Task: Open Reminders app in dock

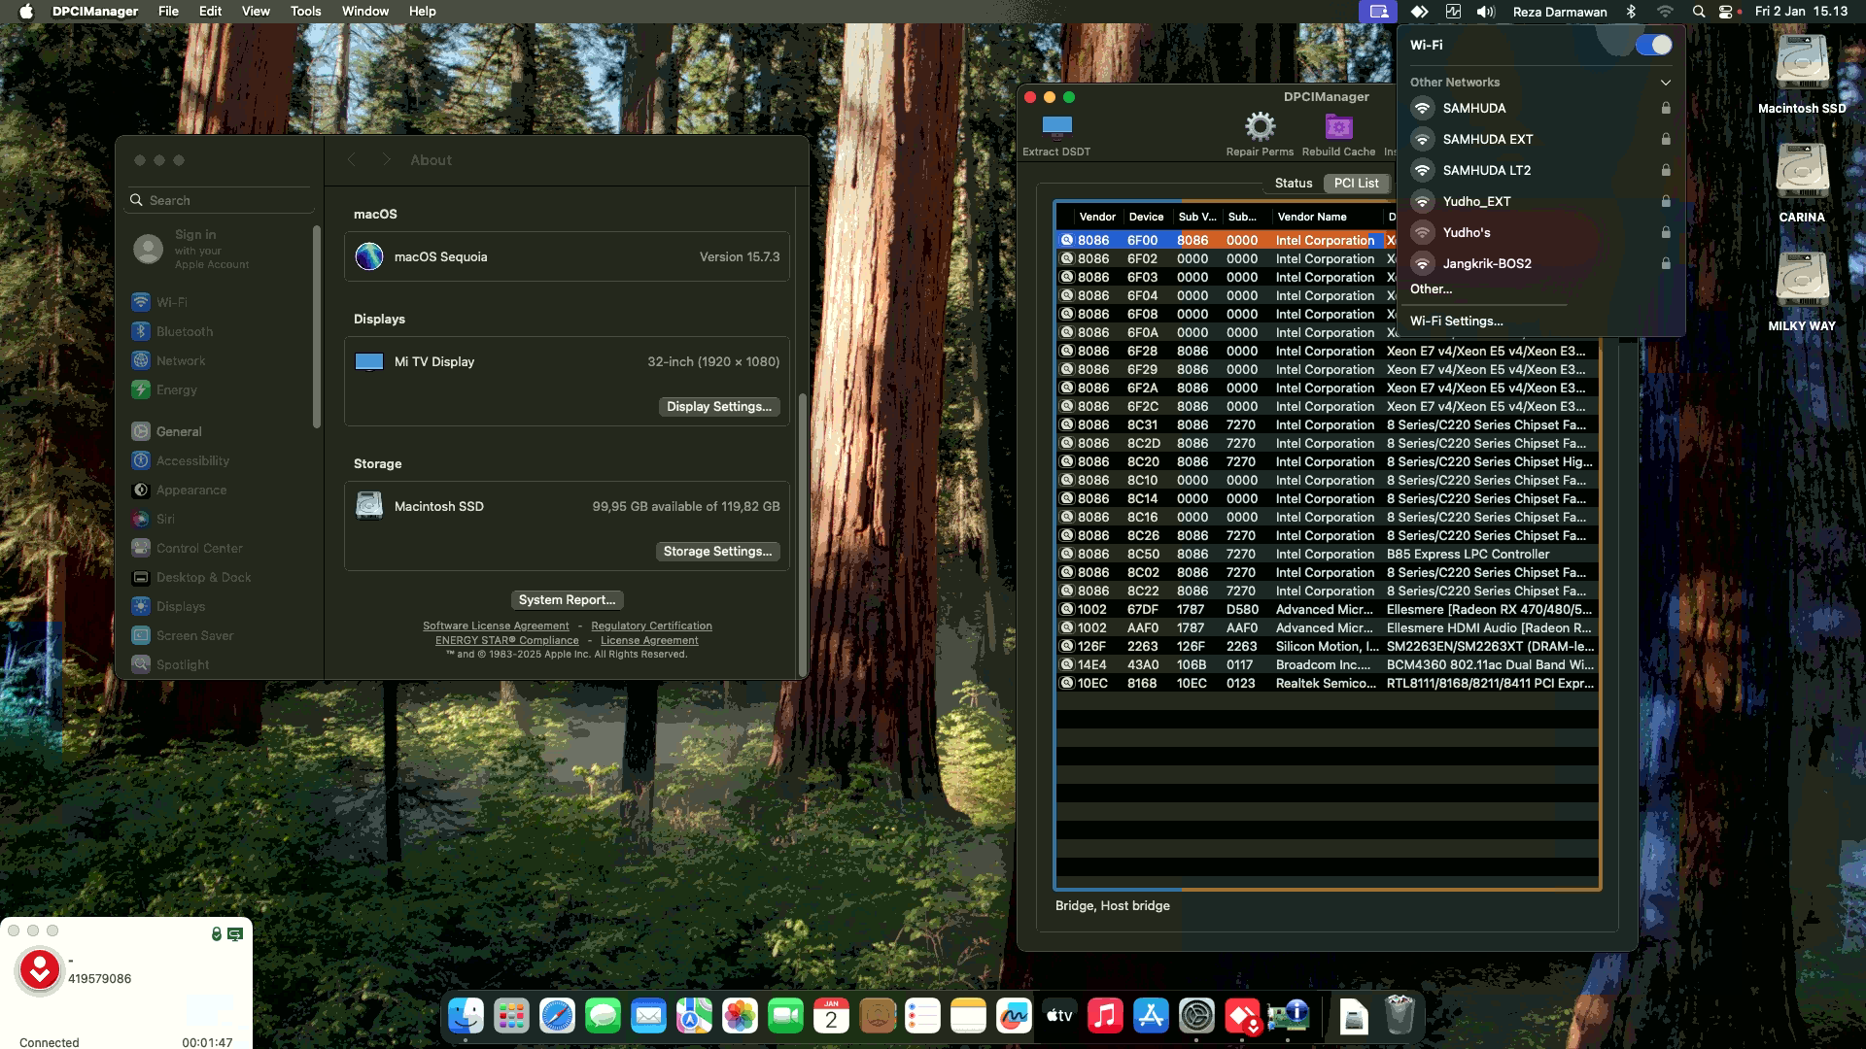Action: (922, 1016)
